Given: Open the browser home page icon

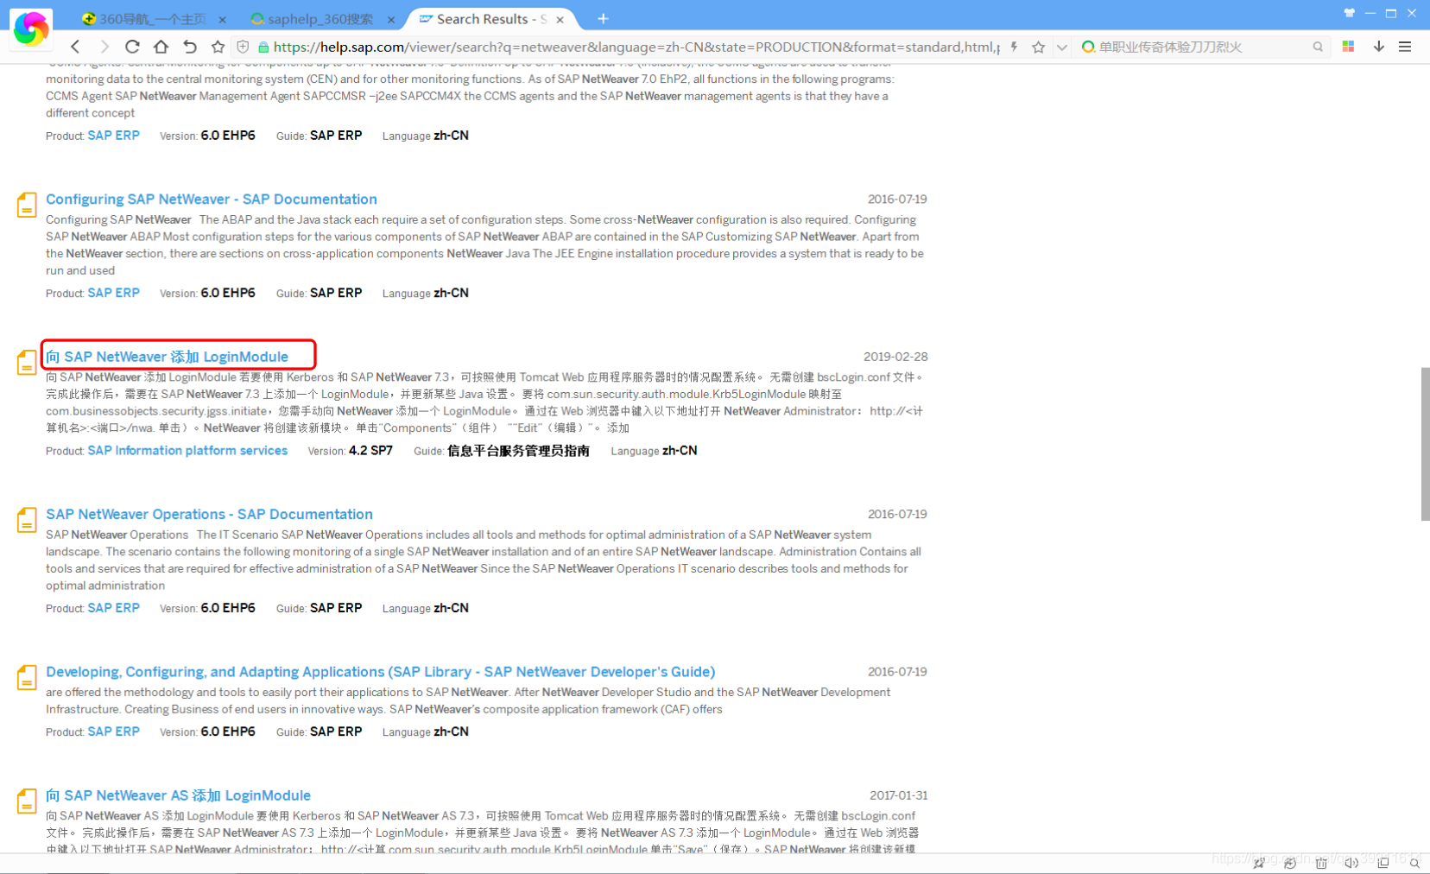Looking at the screenshot, I should coord(161,47).
